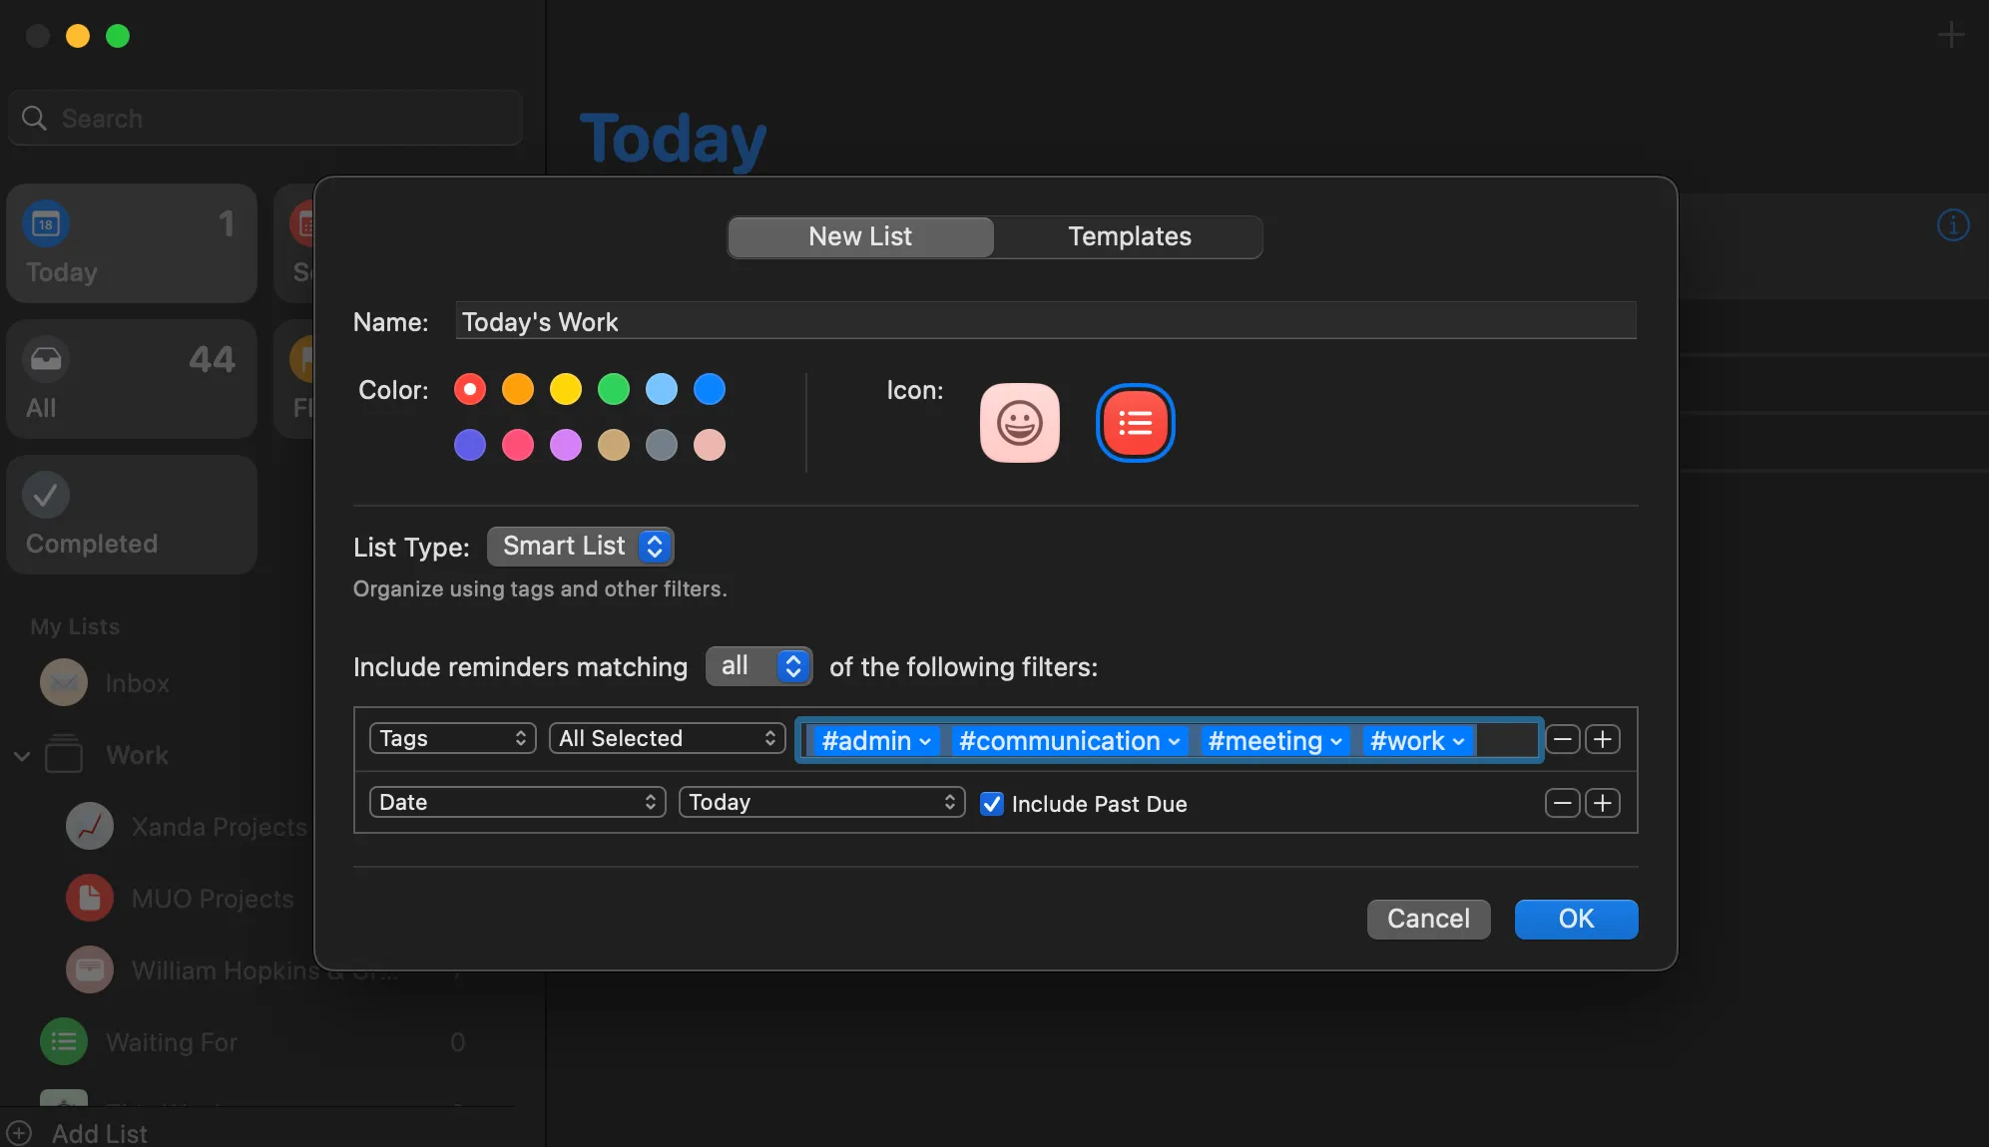Open the Smart List type dropdown
1989x1147 pixels.
(579, 546)
